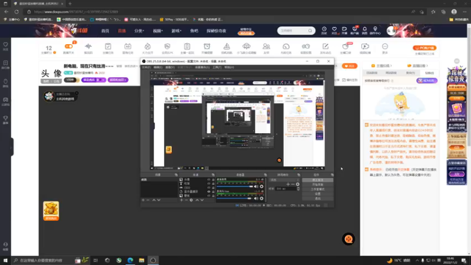Expand the 游戏 dropdown in Douyu nav
Viewport: 471px width, 265px height.
tap(176, 31)
